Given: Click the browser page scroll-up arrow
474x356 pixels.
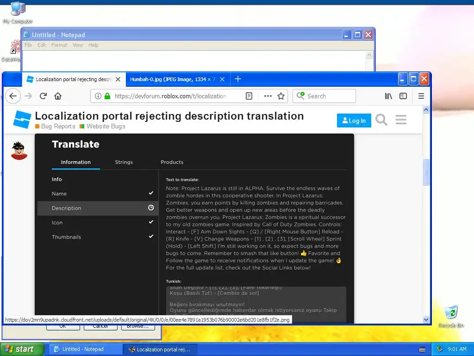Looking at the screenshot, I should pyautogui.click(x=426, y=109).
